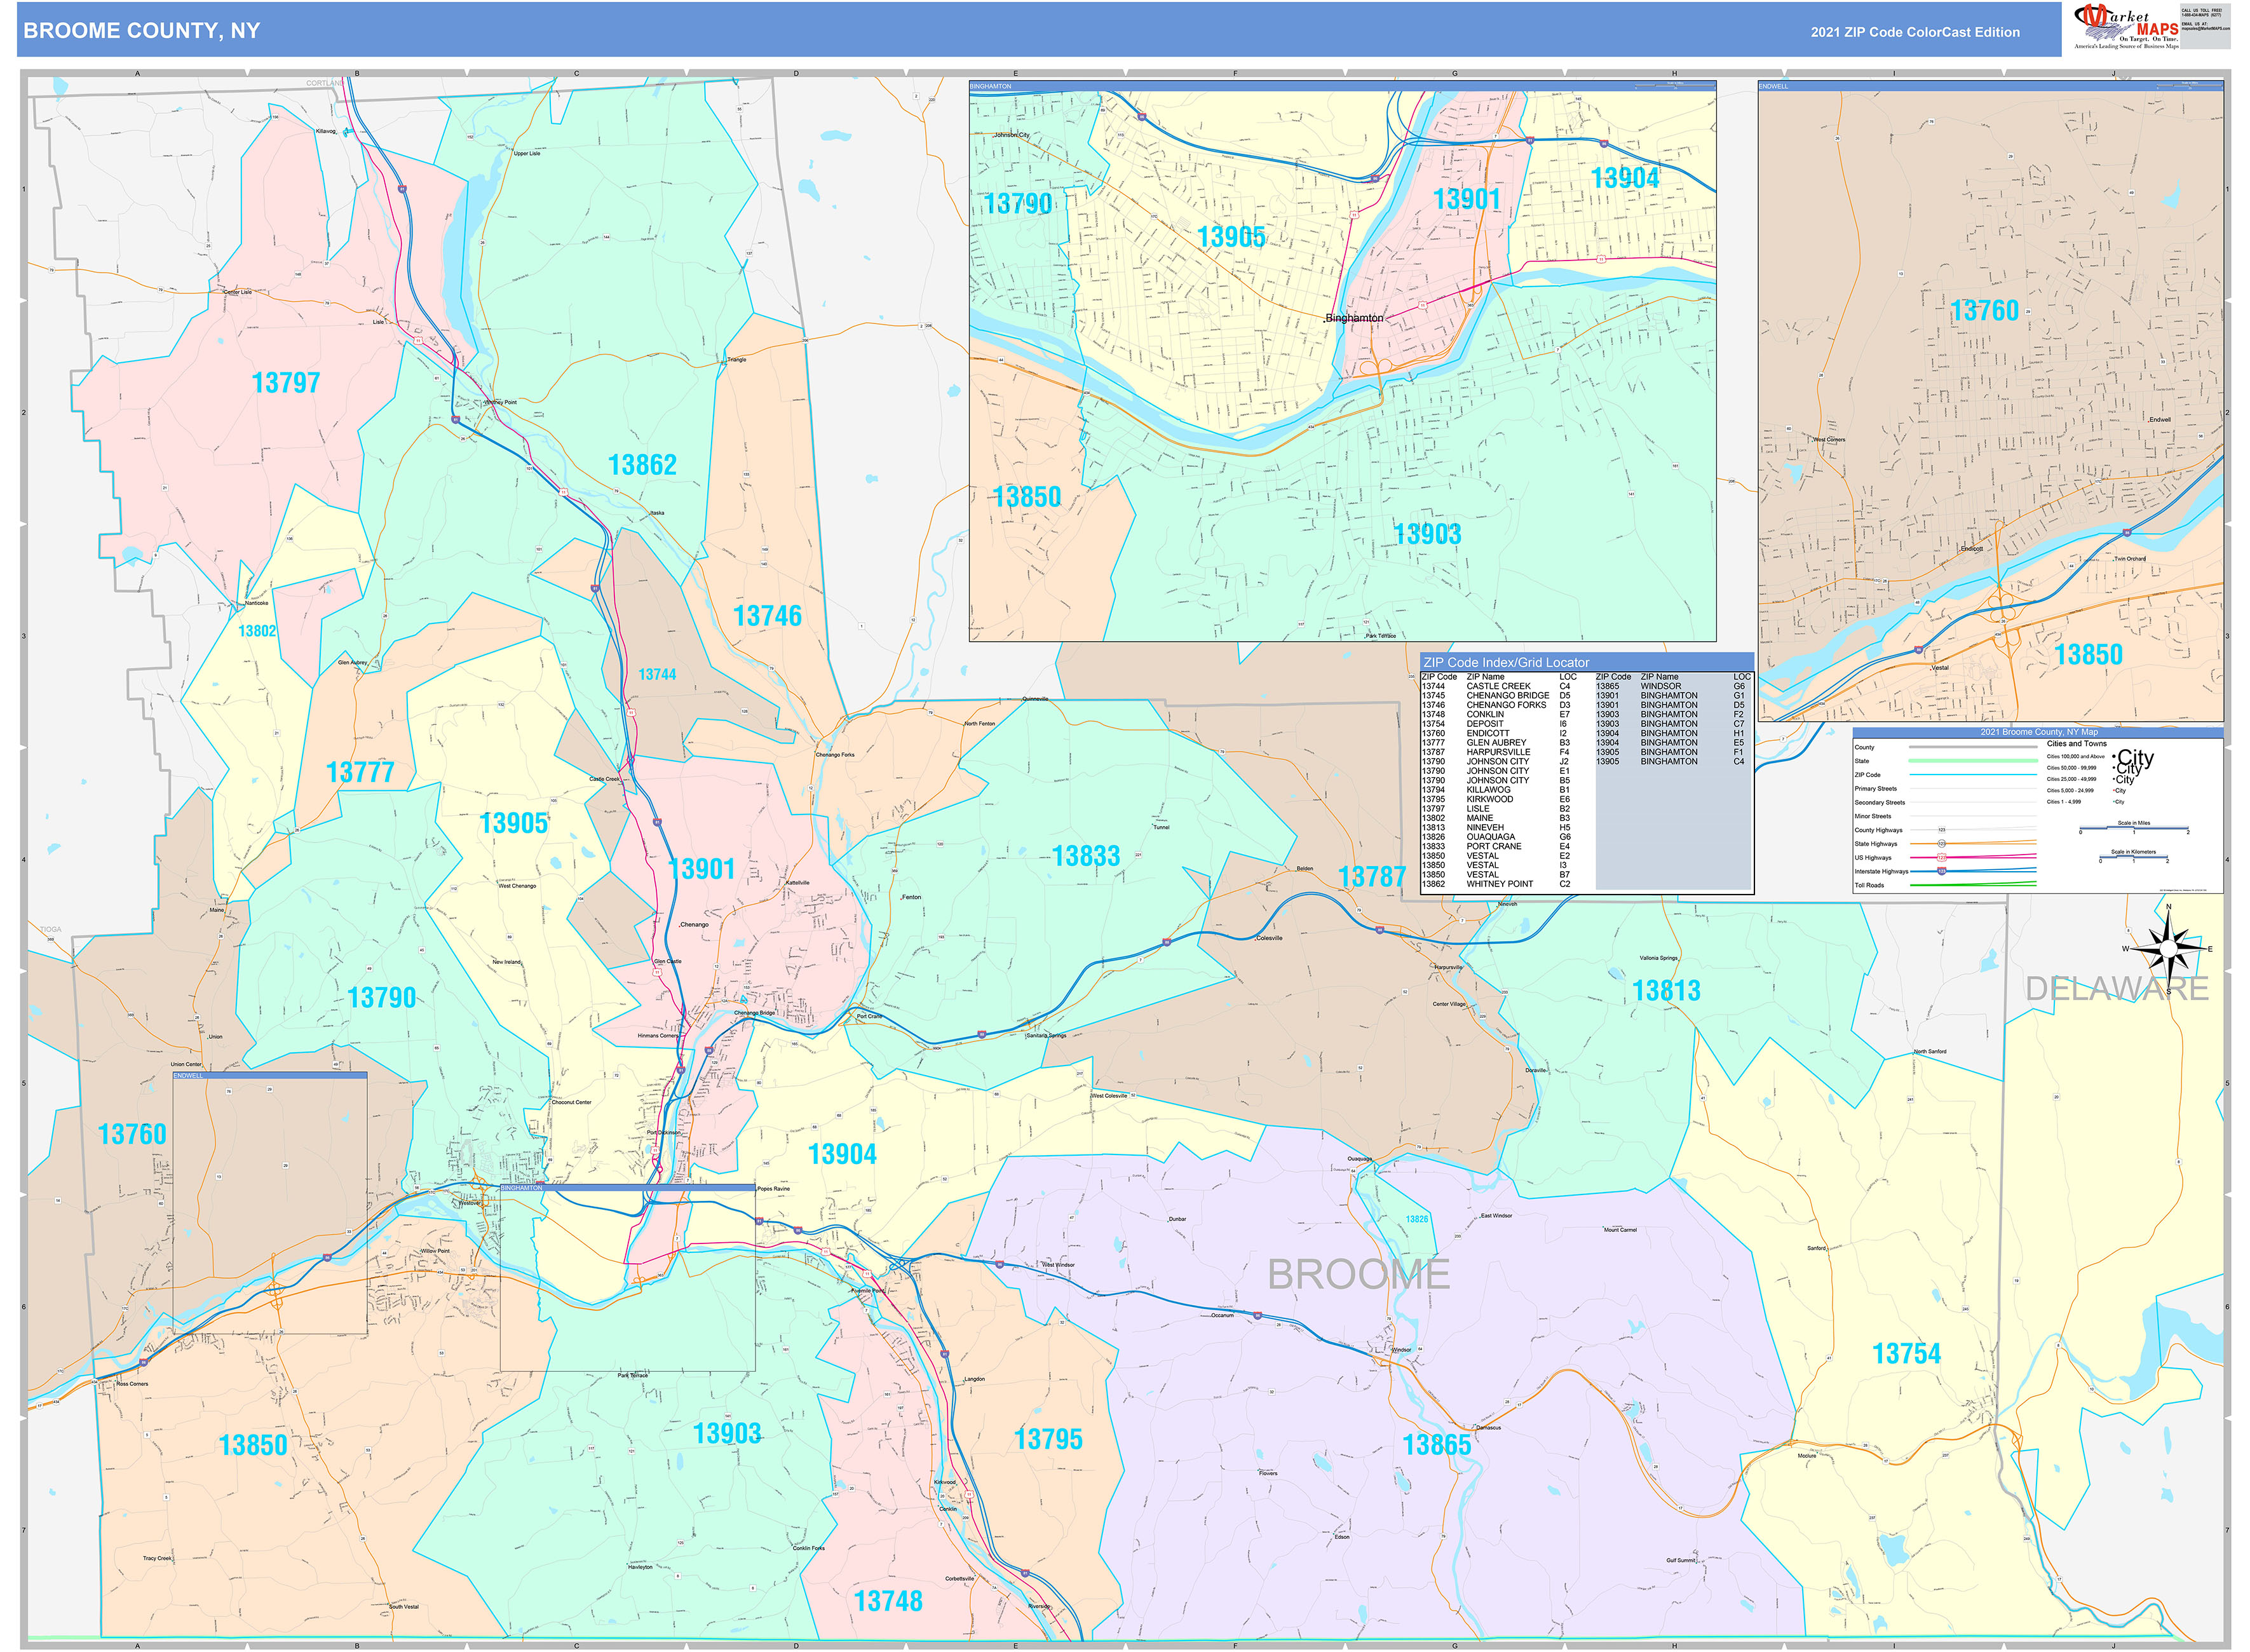This screenshot has width=2250, height=1652.
Task: Click the Binghamton city label in the inset map
Action: click(x=1354, y=318)
